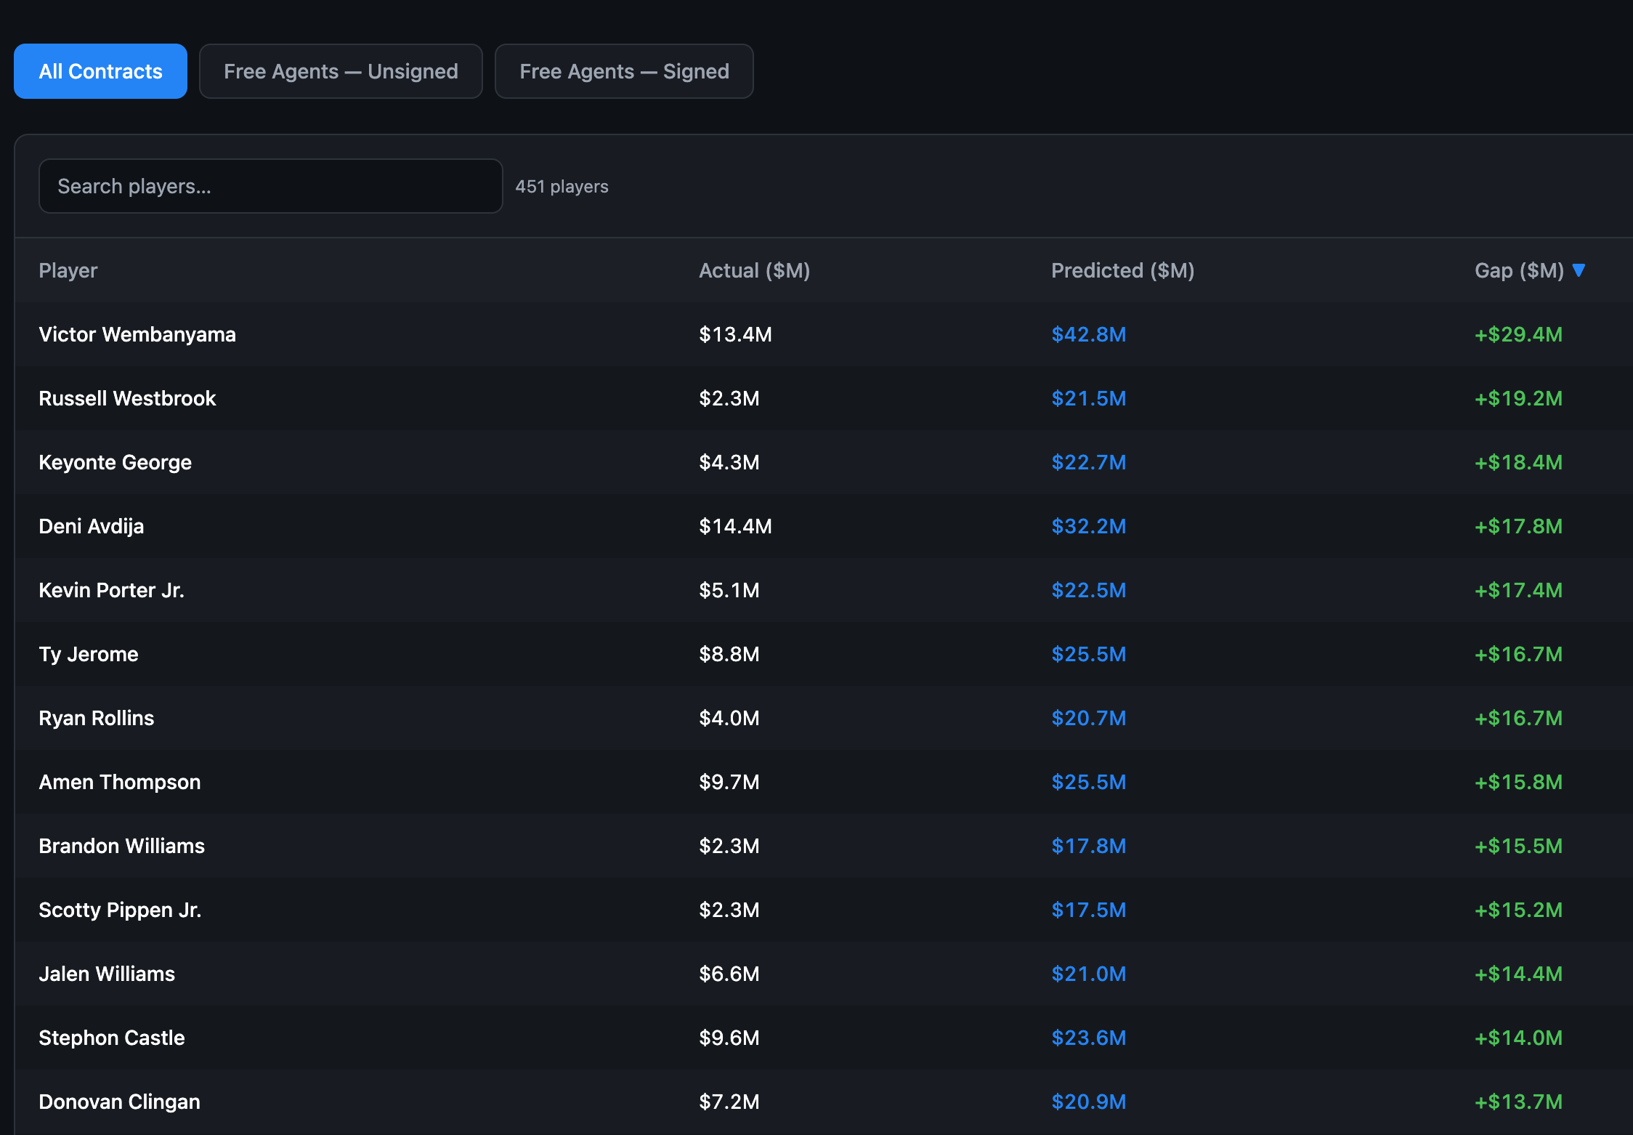The height and width of the screenshot is (1135, 1633).
Task: Click Wembanyama's $13.4M actual salary
Action: point(735,334)
